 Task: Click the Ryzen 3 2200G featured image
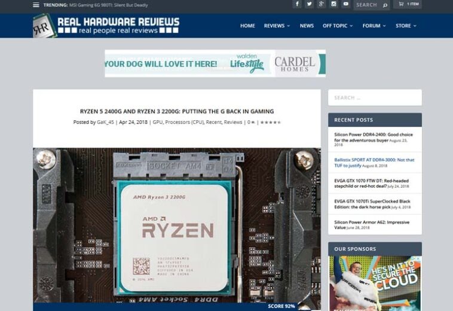click(176, 225)
